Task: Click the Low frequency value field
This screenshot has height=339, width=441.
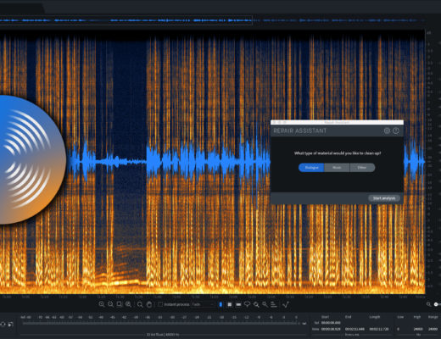Action: (x=399, y=329)
